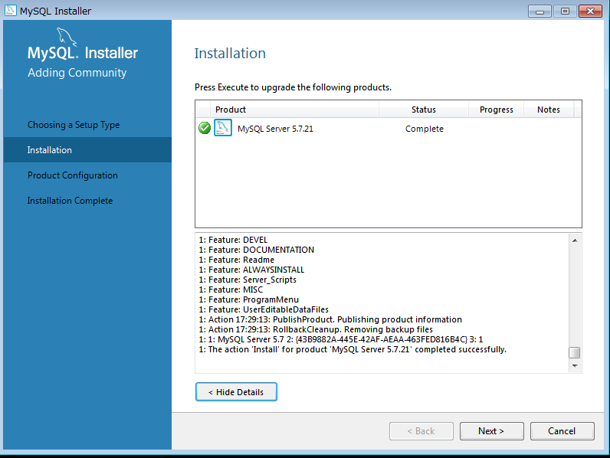
Task: Click 'Adding Community' sidebar subtitle
Action: 77,73
